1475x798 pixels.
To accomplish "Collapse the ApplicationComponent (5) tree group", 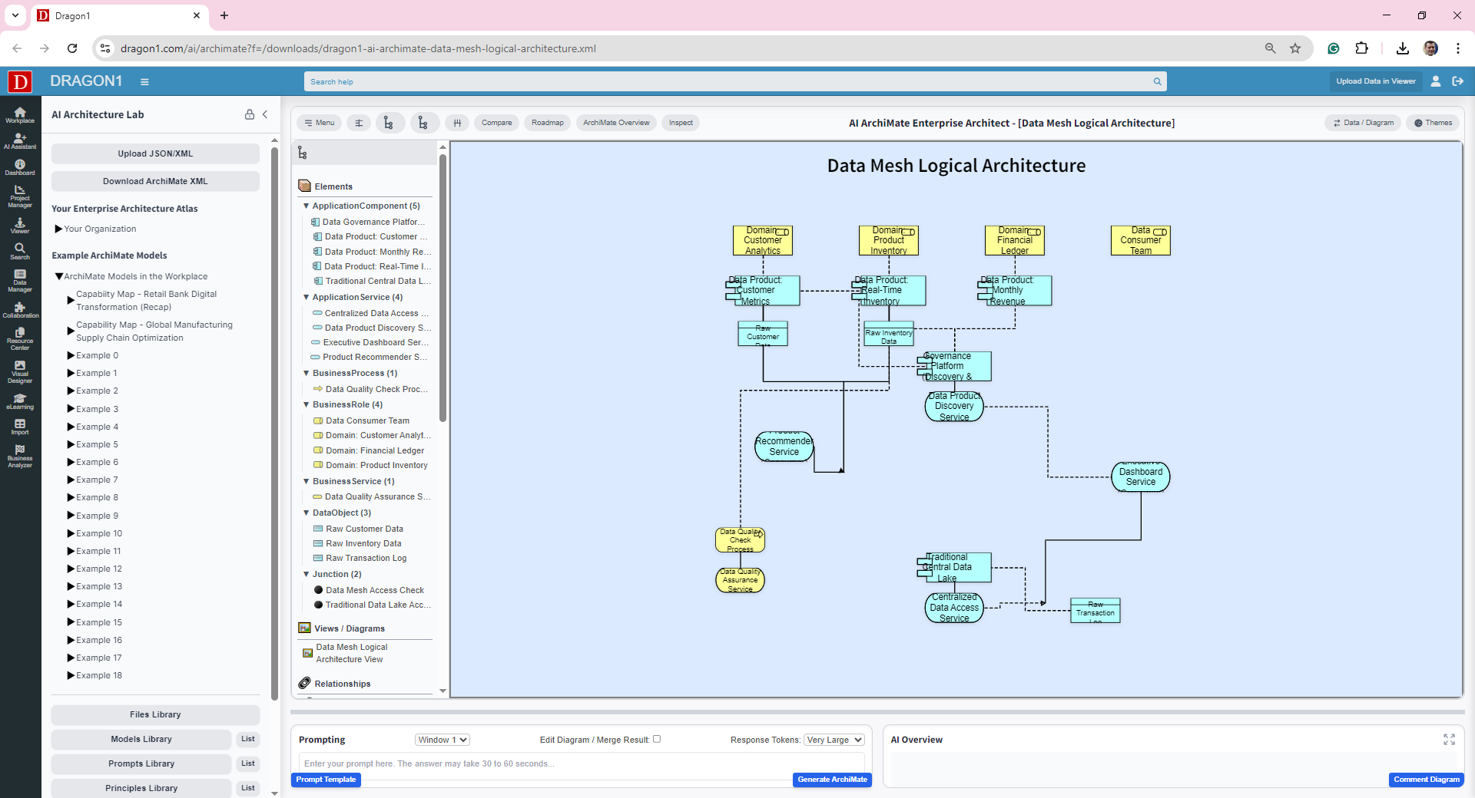I will click(x=307, y=206).
